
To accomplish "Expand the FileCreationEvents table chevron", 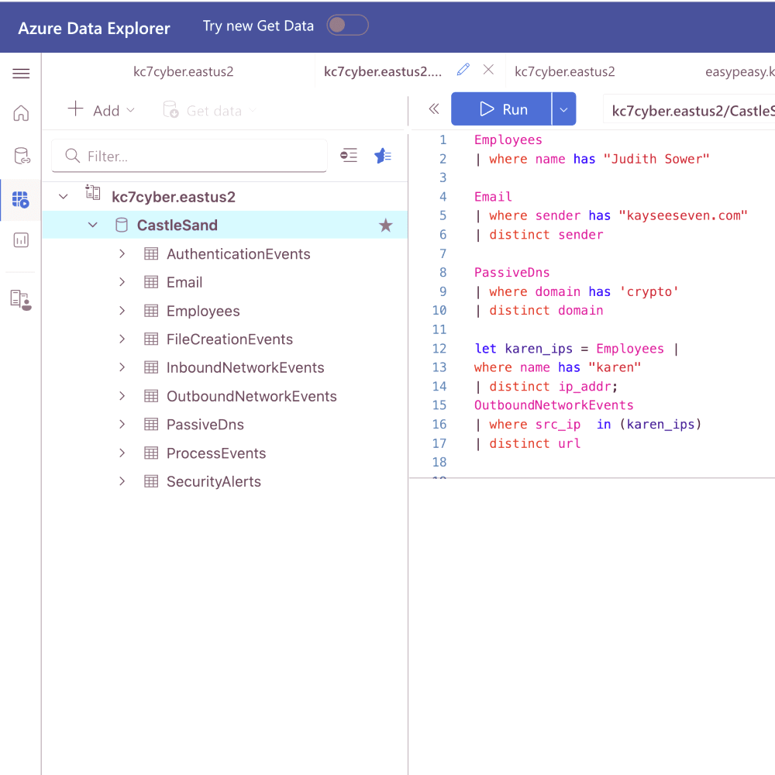I will [122, 339].
